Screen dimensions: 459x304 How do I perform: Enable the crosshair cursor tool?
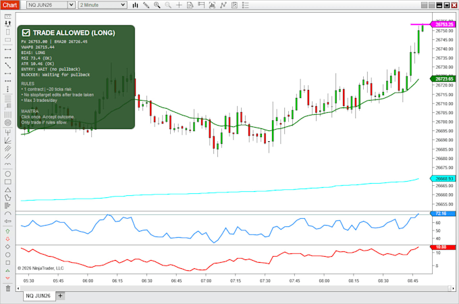(179, 5)
